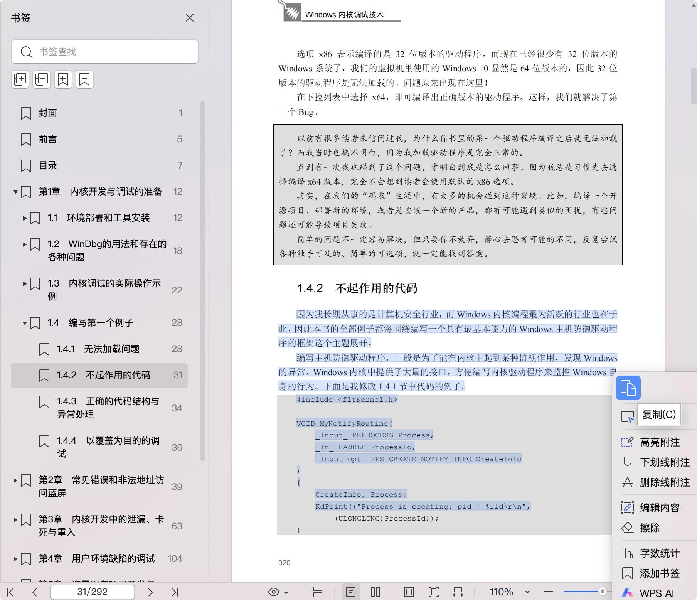The image size is (697, 600).
Task: Click the bookmark icon beside 1.1 环境部署
Action: click(x=35, y=218)
